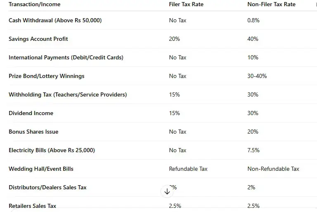Click the Withholding Tax row label
317x212 pixels.
(68, 94)
